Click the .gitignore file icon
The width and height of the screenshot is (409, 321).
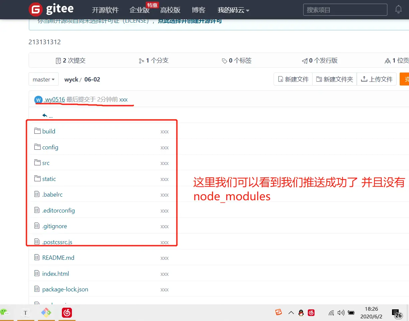(37, 226)
